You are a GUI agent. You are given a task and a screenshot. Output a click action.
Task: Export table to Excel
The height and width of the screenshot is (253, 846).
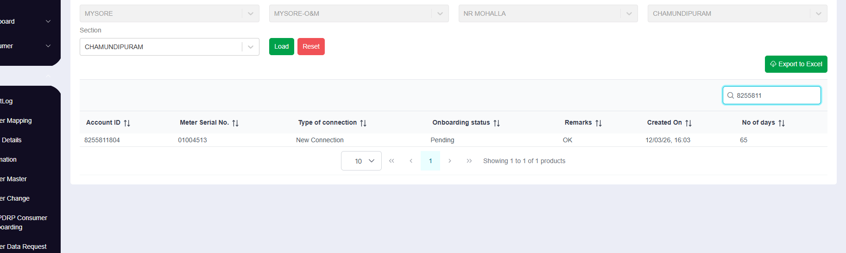point(795,64)
